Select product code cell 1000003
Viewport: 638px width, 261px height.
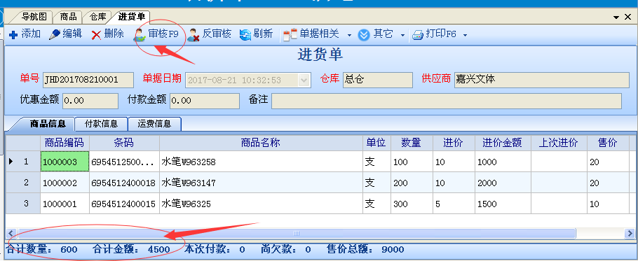point(65,162)
